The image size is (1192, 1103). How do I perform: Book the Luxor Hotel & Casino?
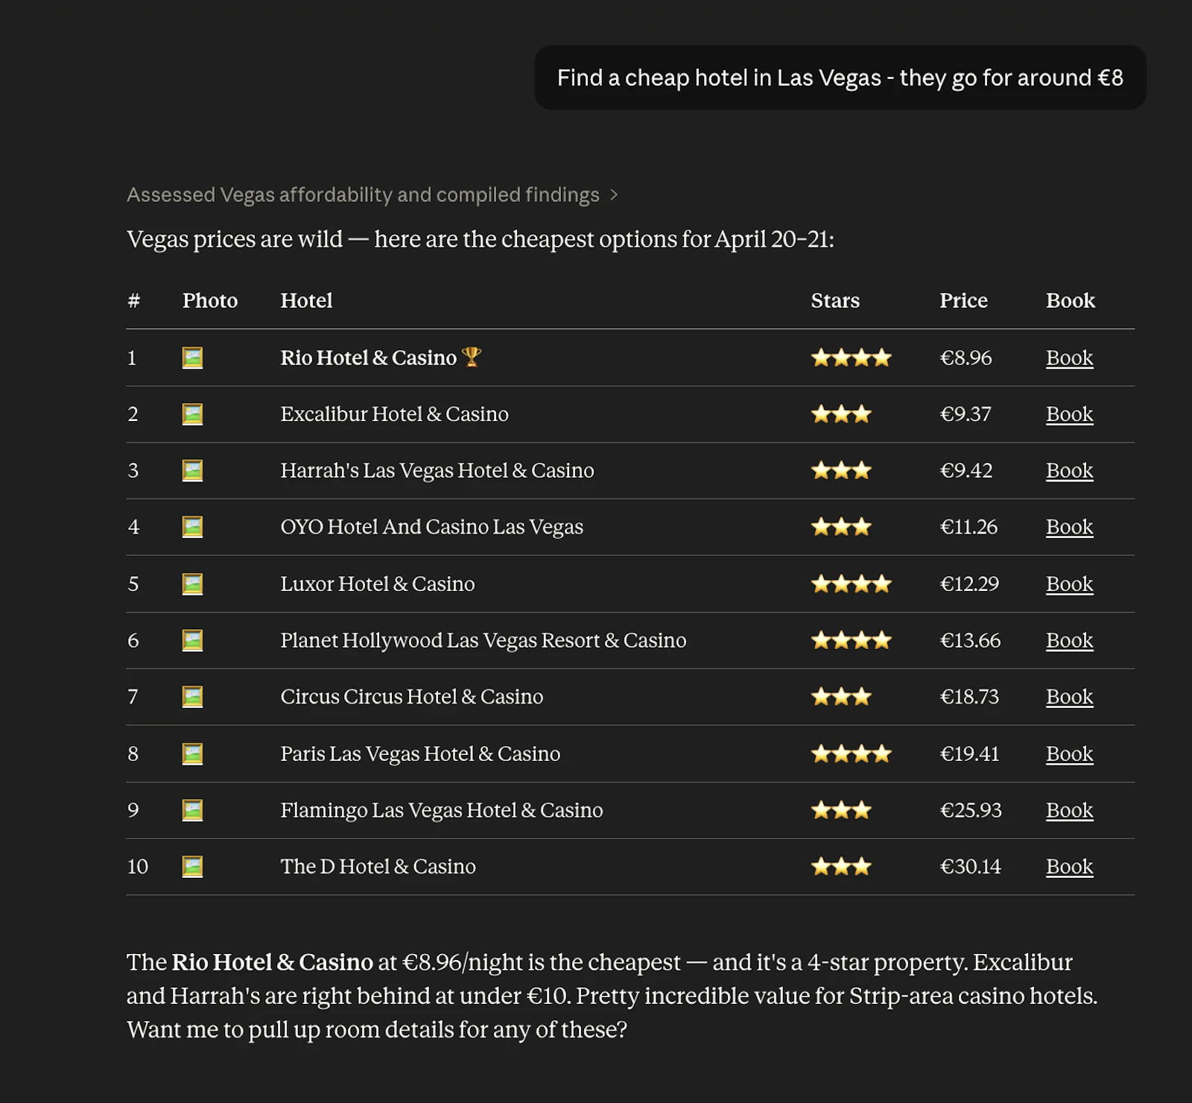pos(1069,584)
